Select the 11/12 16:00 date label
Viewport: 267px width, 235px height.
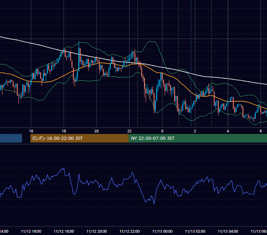31,231
